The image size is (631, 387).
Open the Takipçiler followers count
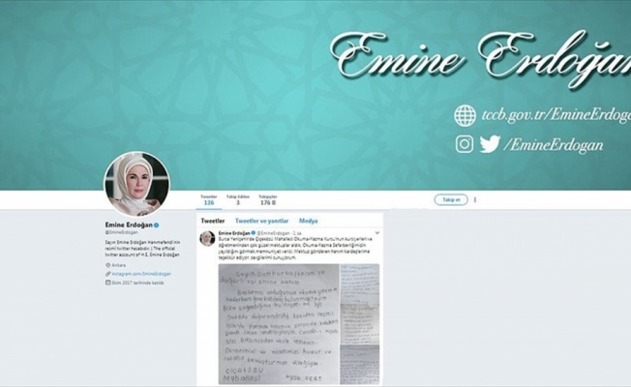(x=268, y=200)
